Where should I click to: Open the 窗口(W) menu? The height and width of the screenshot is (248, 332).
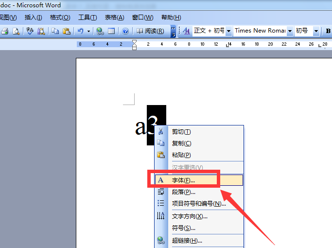click(x=142, y=18)
